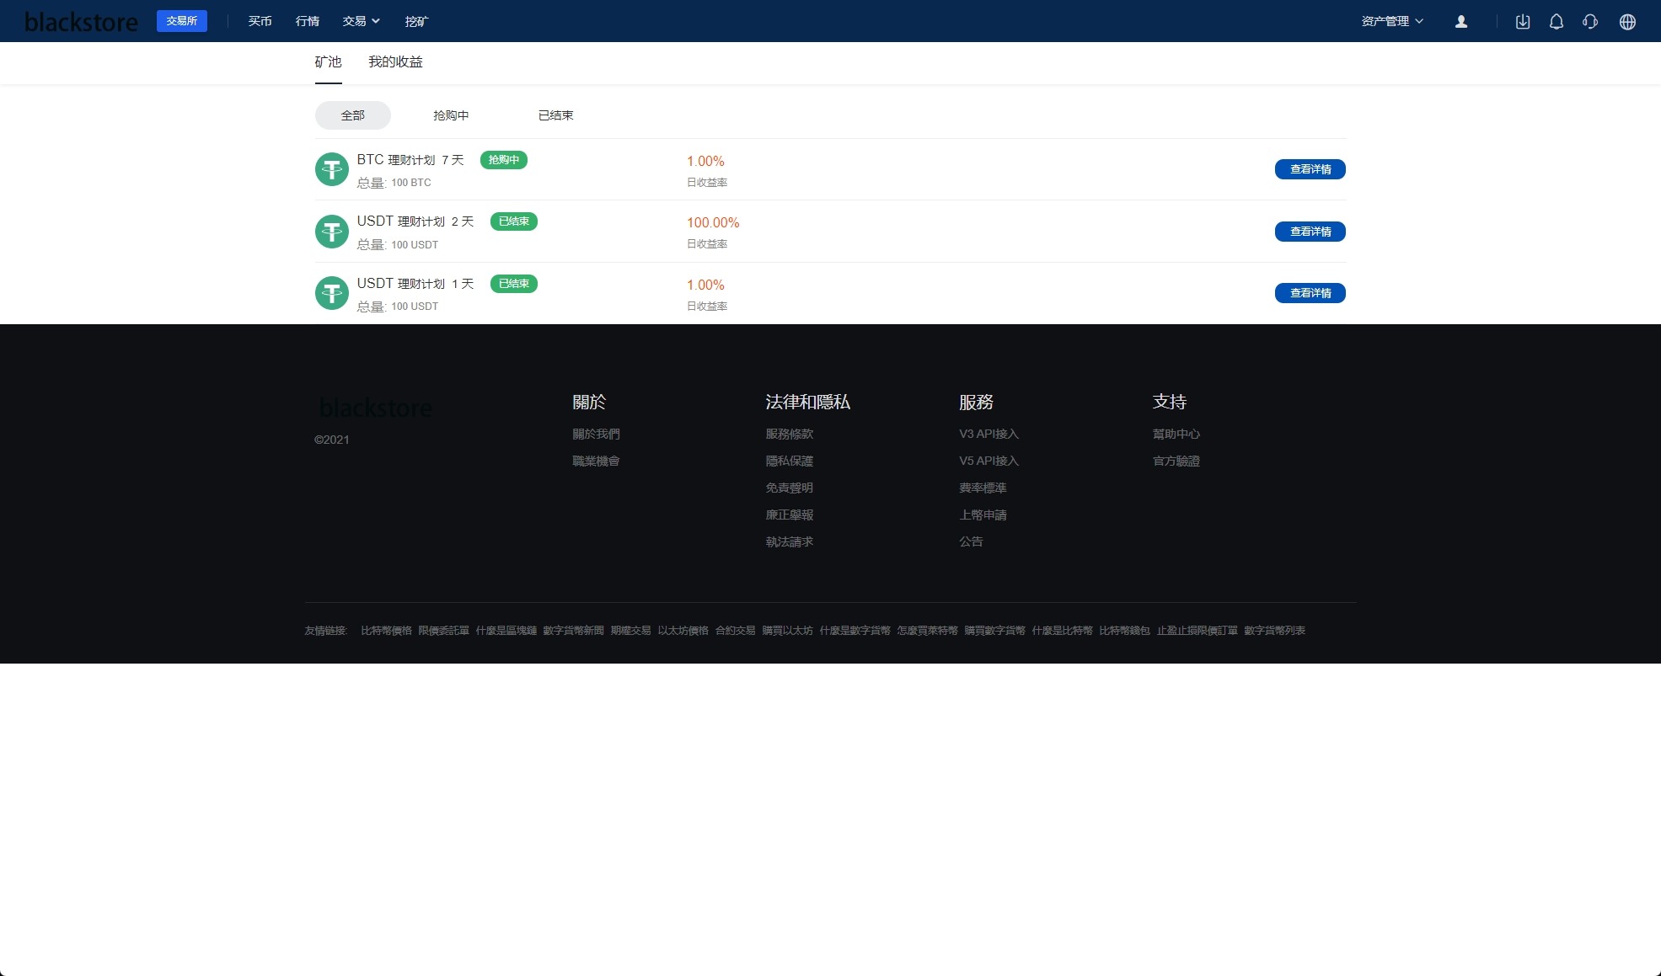
Task: Click the 100.00% daily yield value
Action: pyautogui.click(x=713, y=223)
